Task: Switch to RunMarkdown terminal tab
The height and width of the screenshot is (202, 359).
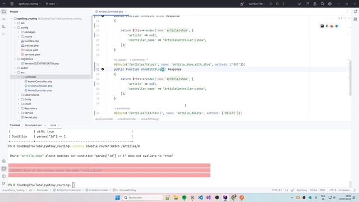Action: click(x=34, y=125)
